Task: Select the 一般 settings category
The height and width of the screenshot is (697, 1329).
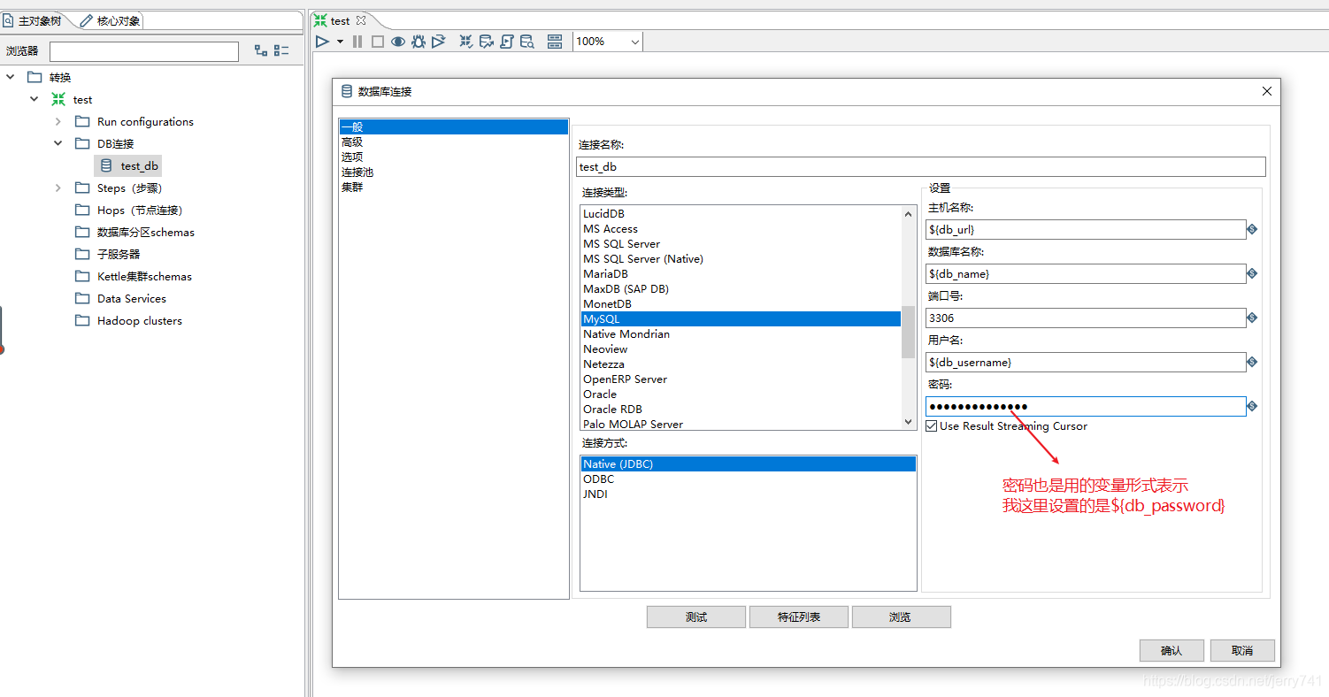Action: pos(454,126)
